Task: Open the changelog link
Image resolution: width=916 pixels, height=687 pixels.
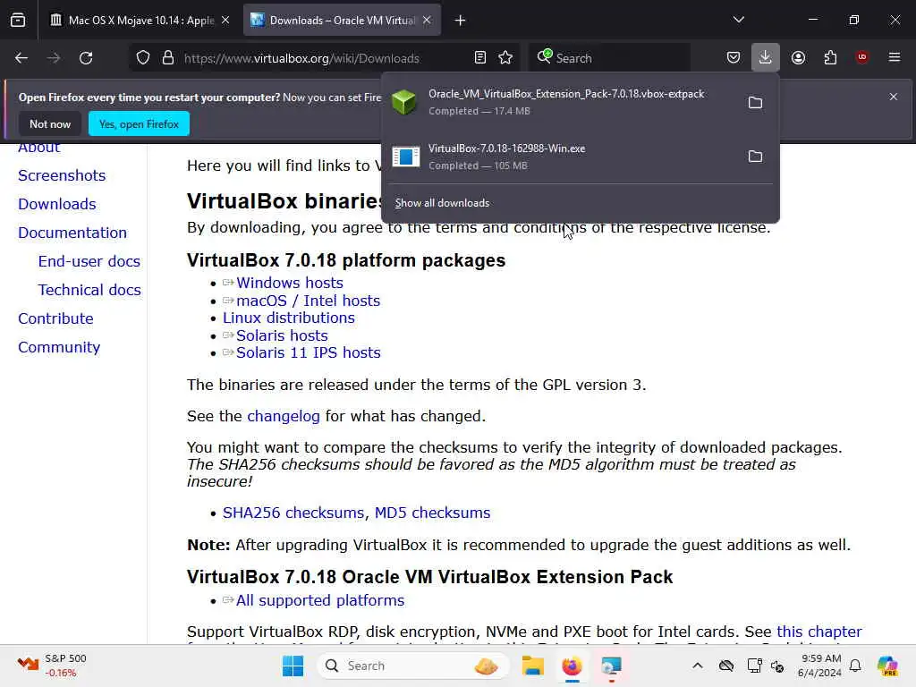Action: [x=284, y=417]
